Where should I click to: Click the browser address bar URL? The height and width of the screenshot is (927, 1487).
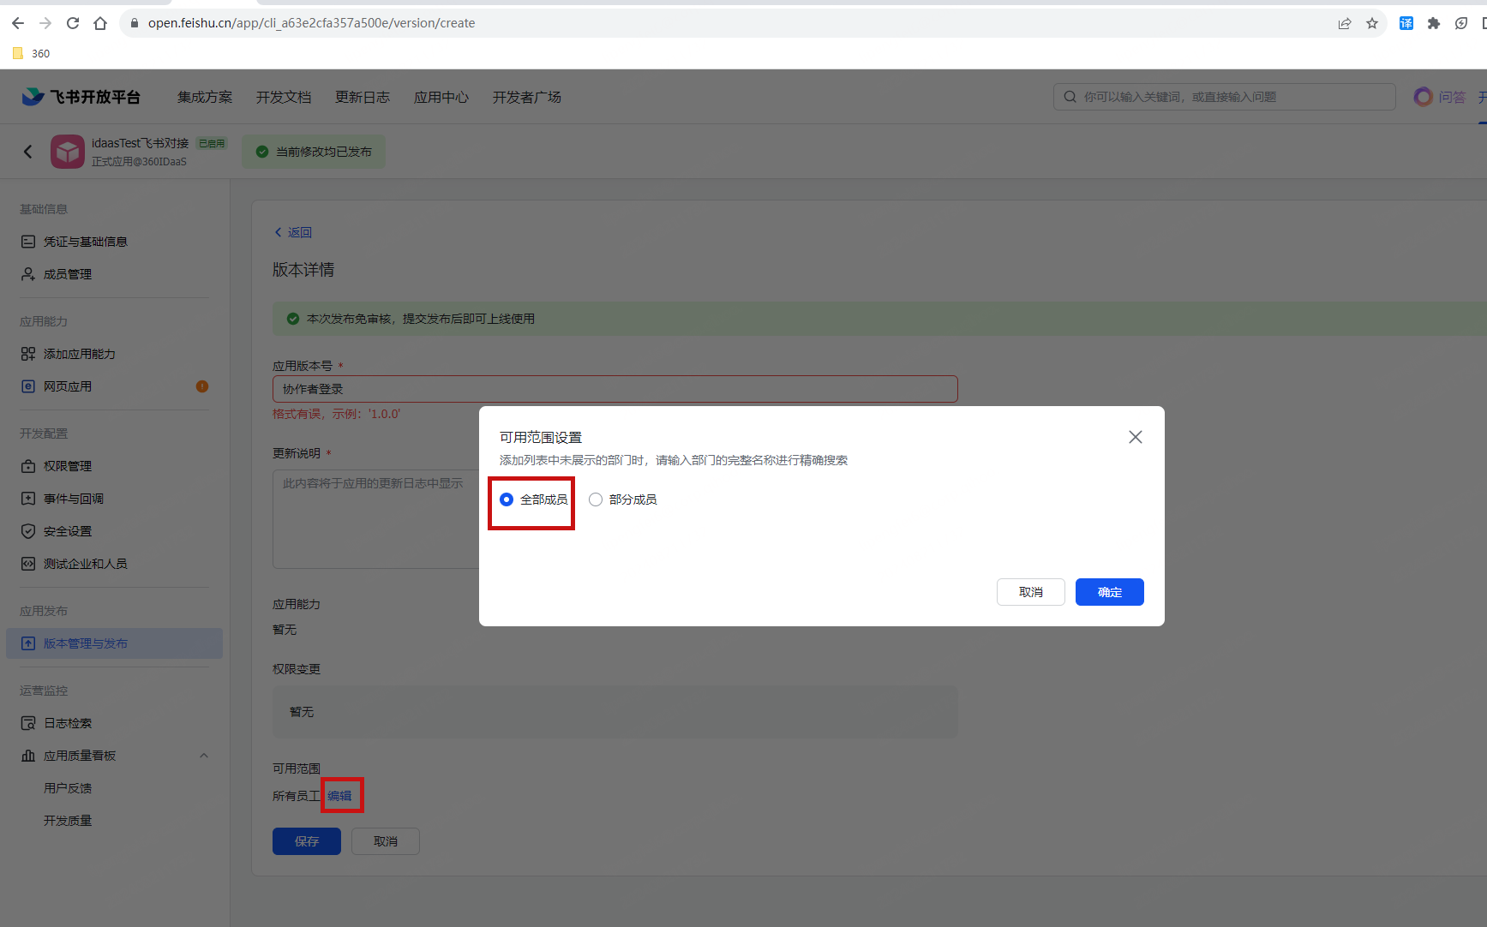(311, 23)
